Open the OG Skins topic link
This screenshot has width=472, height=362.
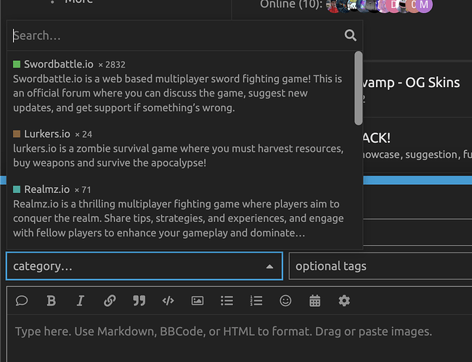tap(411, 83)
